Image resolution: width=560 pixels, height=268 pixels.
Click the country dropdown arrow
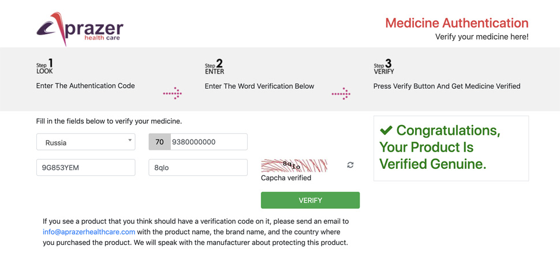pyautogui.click(x=130, y=140)
